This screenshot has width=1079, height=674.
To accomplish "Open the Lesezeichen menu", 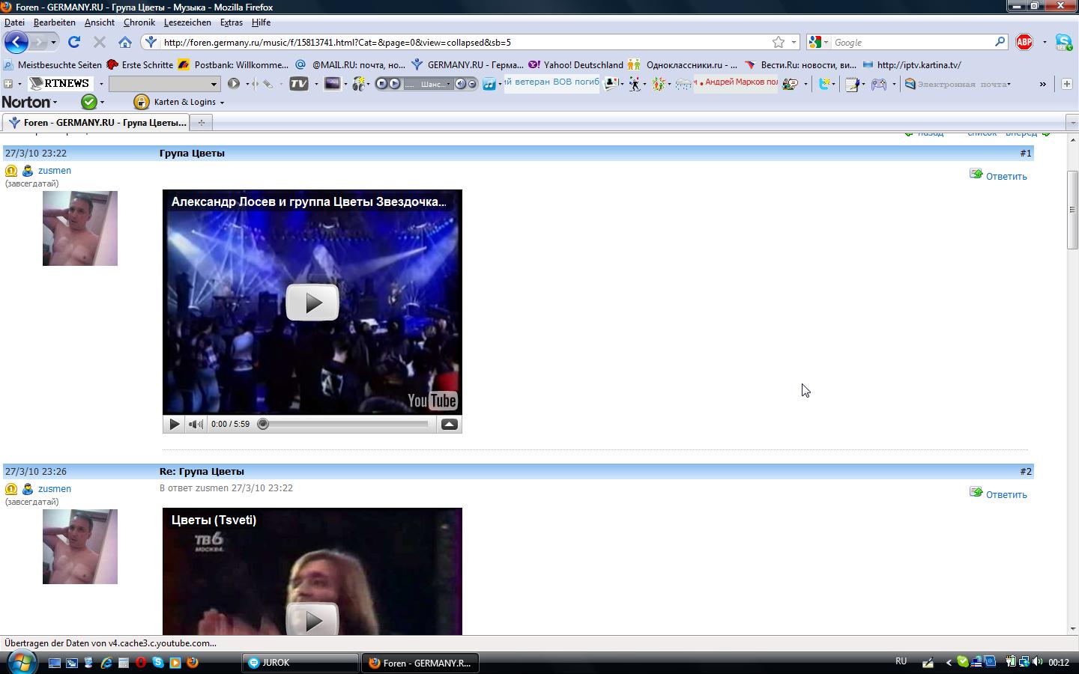I will [x=187, y=22].
